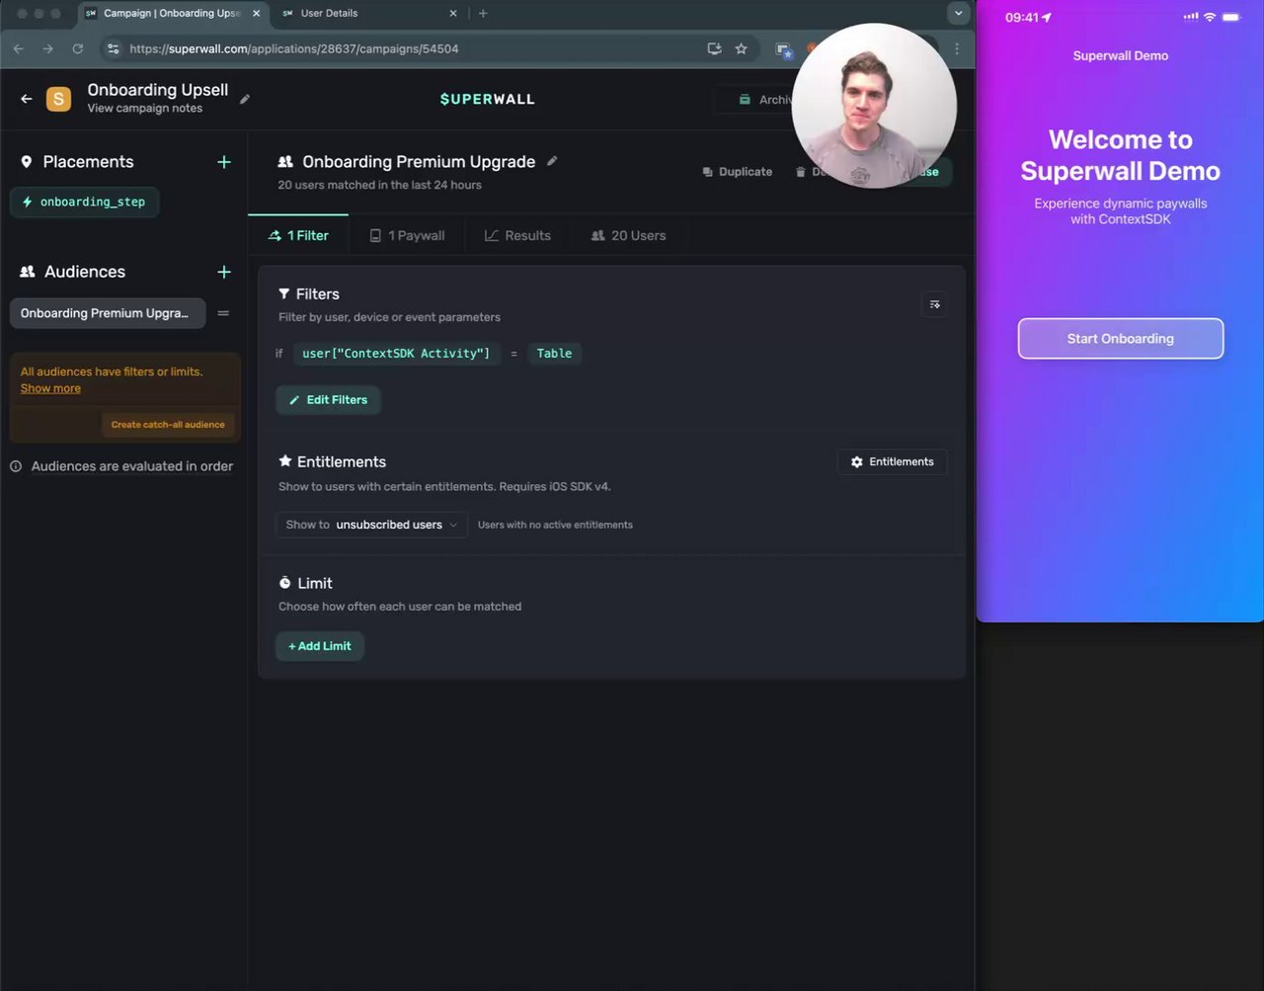Click 'Superwall Demo' title in phone

[x=1121, y=55]
